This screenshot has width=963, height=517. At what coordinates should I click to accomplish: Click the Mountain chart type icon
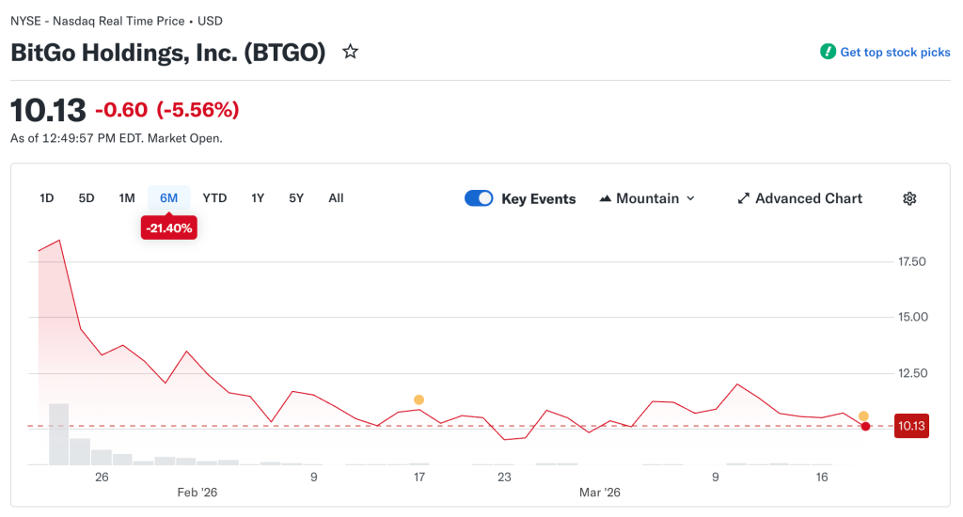[606, 198]
